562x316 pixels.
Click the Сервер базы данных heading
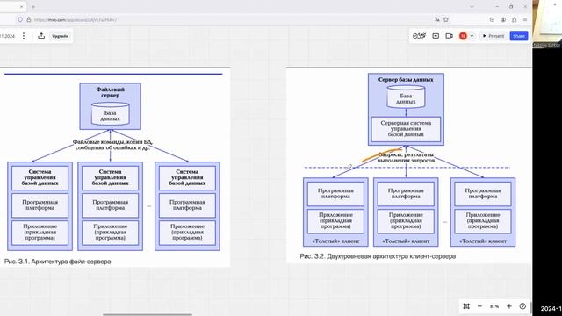coord(406,80)
